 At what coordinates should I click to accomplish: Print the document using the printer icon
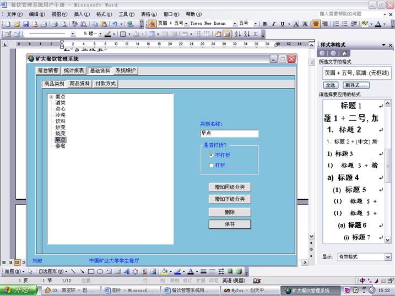[55, 24]
